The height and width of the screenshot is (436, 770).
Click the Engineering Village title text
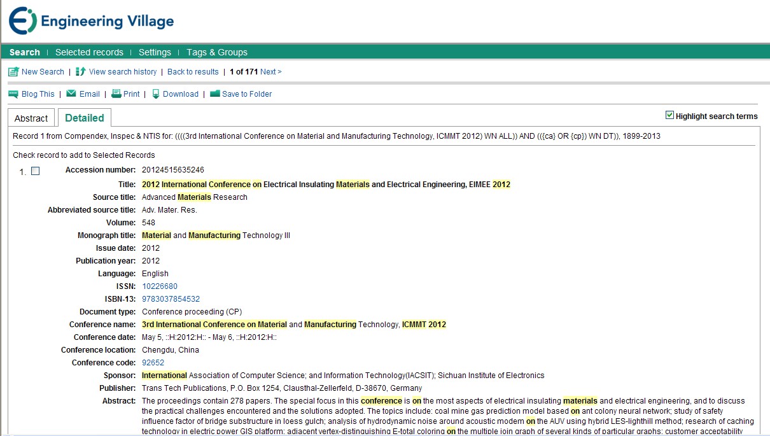(107, 22)
